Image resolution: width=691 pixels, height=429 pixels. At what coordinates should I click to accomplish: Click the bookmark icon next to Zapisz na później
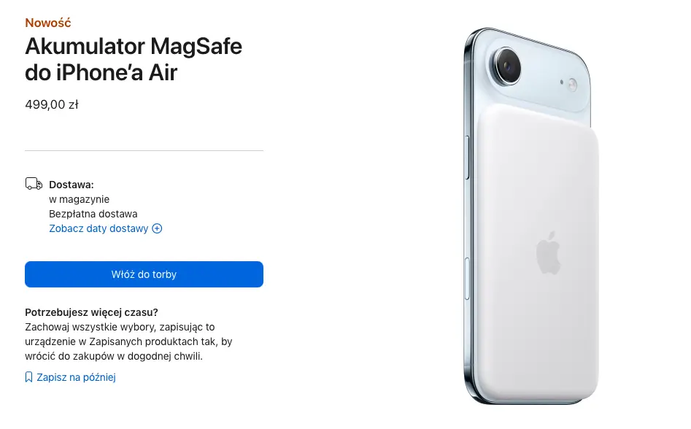(28, 377)
